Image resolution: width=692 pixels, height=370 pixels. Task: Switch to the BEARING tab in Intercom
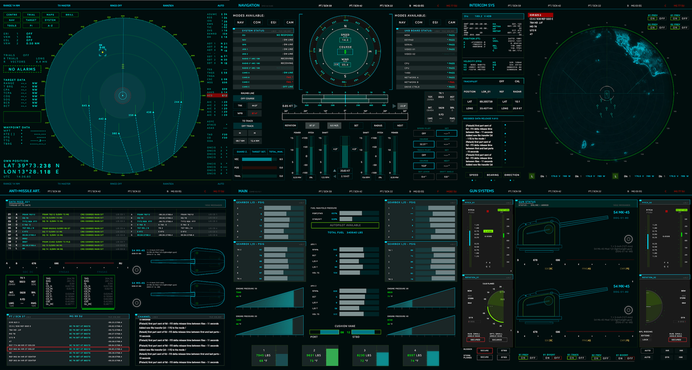pyautogui.click(x=493, y=175)
